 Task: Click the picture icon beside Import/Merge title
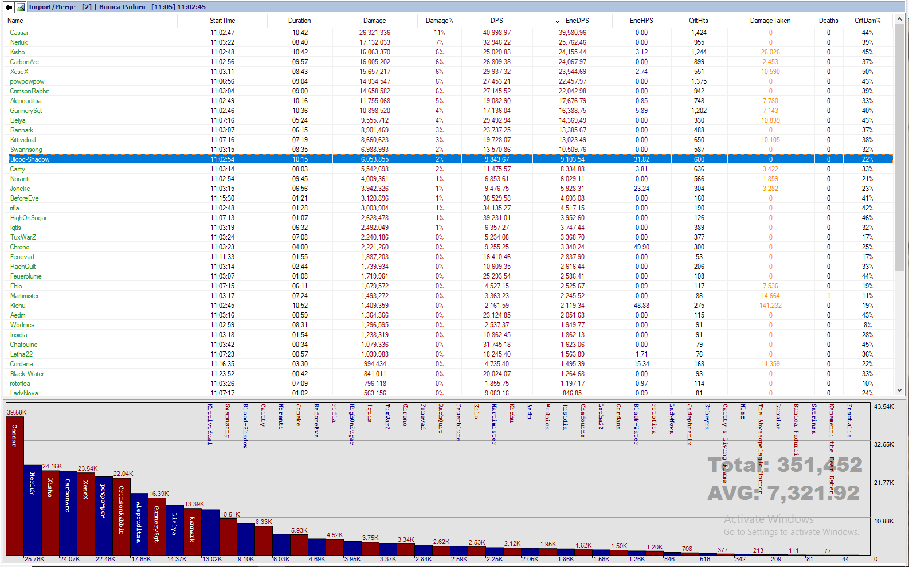pos(21,7)
